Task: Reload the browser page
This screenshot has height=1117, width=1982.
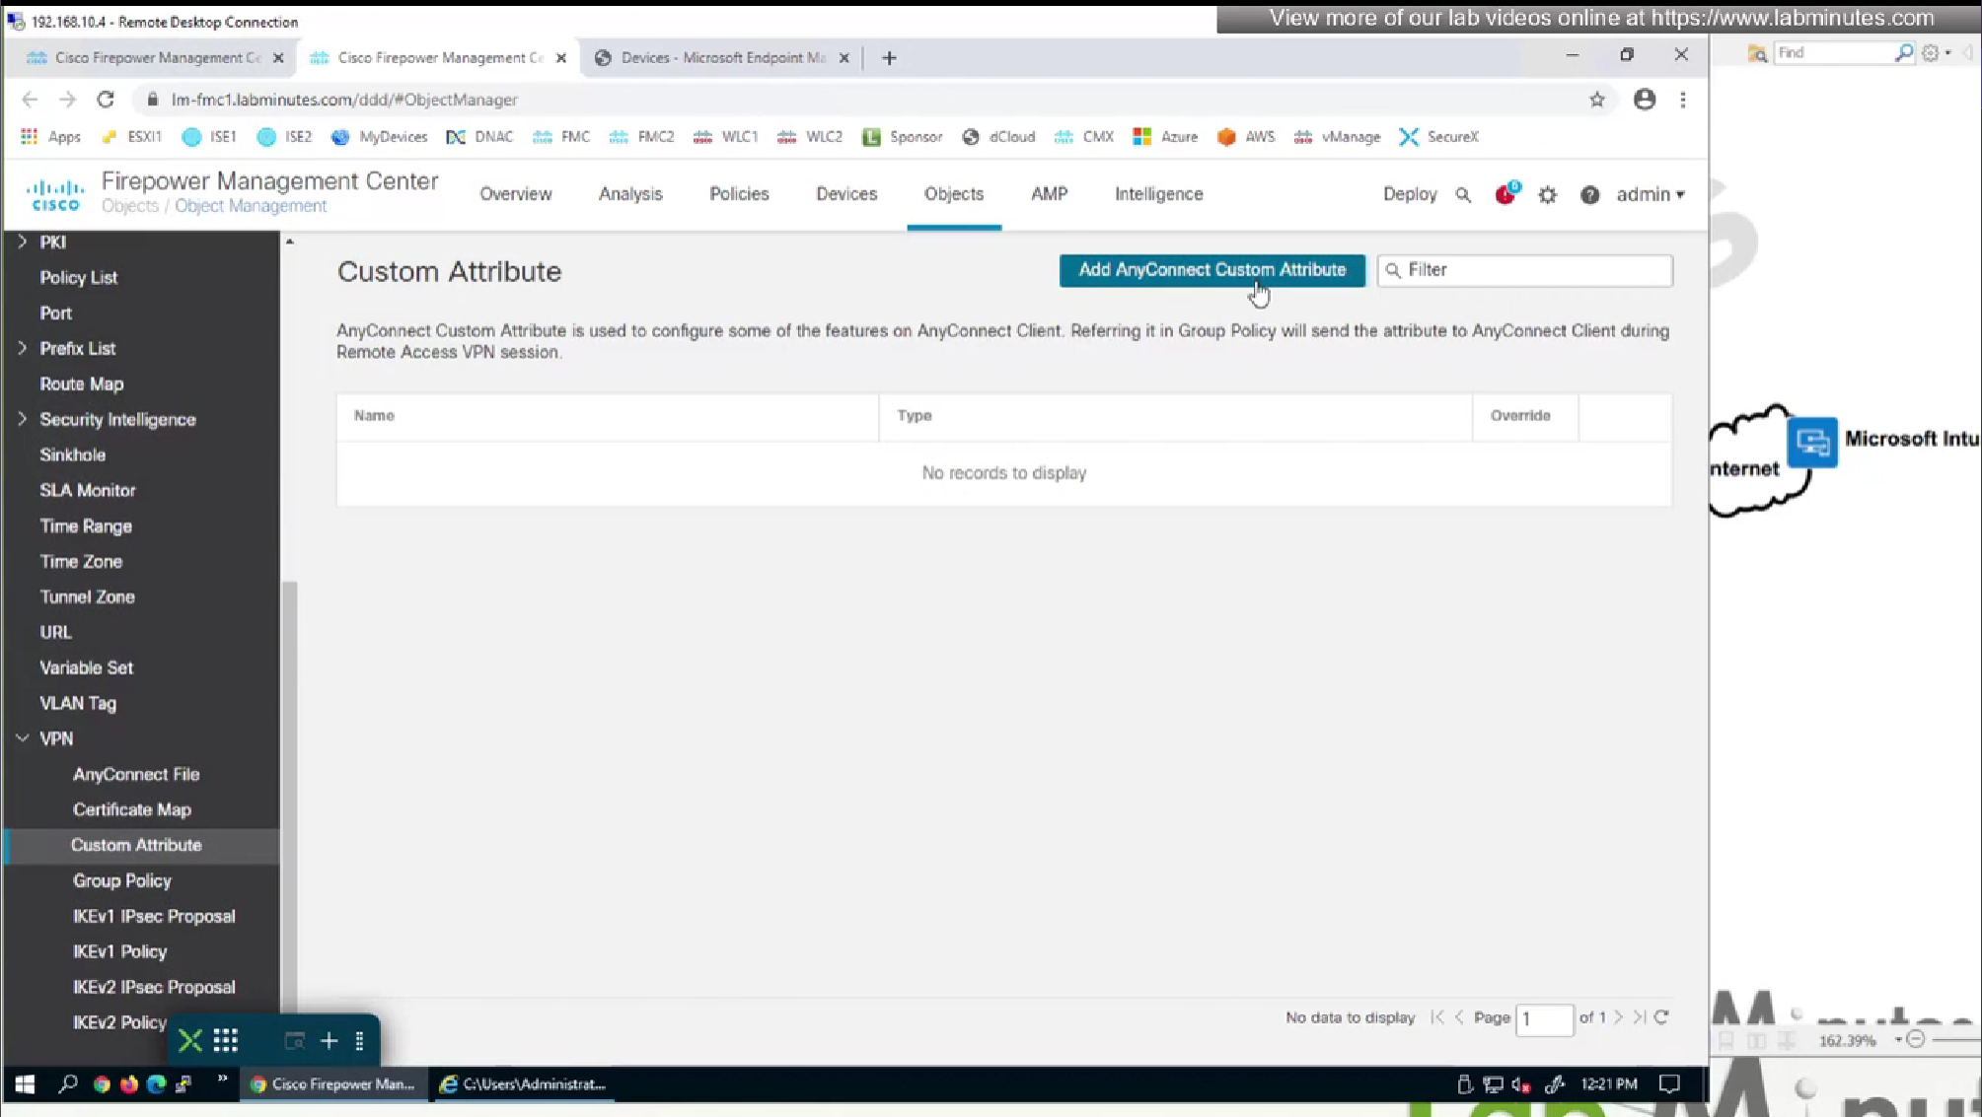Action: 106,100
